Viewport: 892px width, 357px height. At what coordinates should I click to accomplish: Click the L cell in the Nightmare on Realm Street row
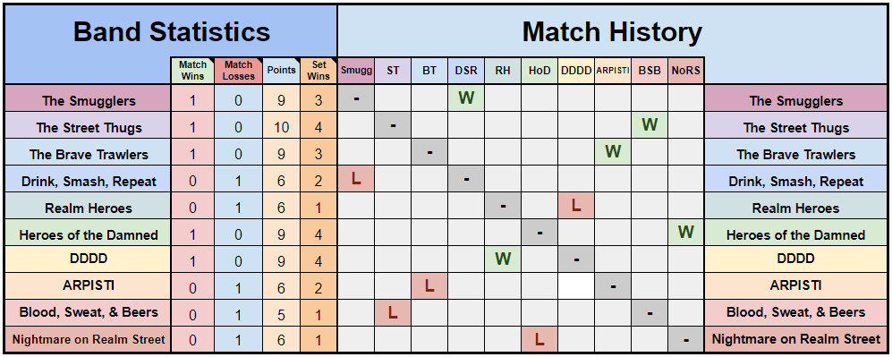click(x=539, y=339)
